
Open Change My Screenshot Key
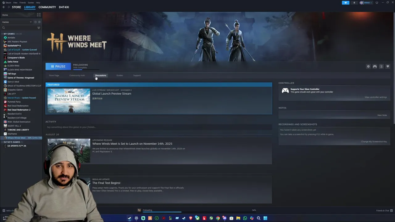[x=374, y=142]
